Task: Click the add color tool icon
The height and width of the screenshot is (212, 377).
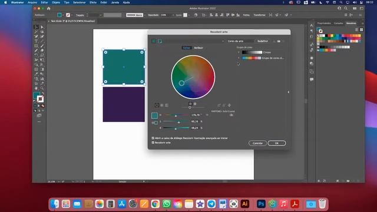Action: tap(219, 105)
